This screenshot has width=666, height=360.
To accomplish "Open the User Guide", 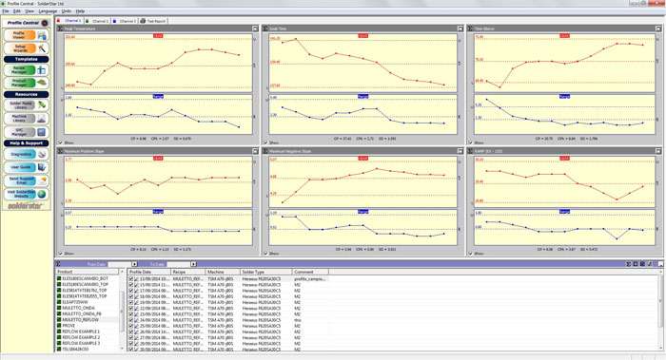I will [x=26, y=167].
